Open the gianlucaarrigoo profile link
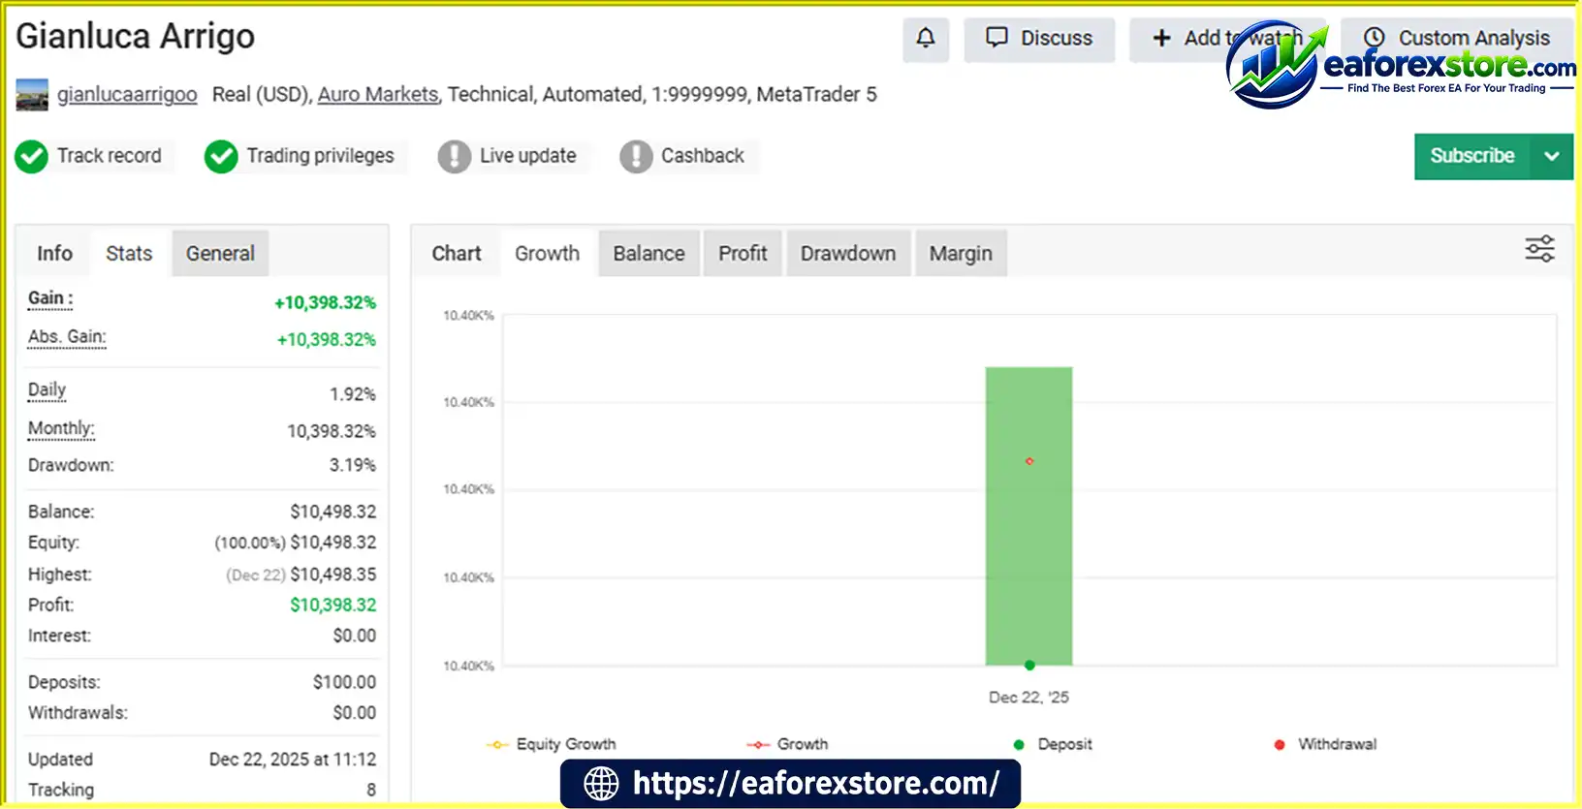Image resolution: width=1582 pixels, height=809 pixels. click(127, 94)
